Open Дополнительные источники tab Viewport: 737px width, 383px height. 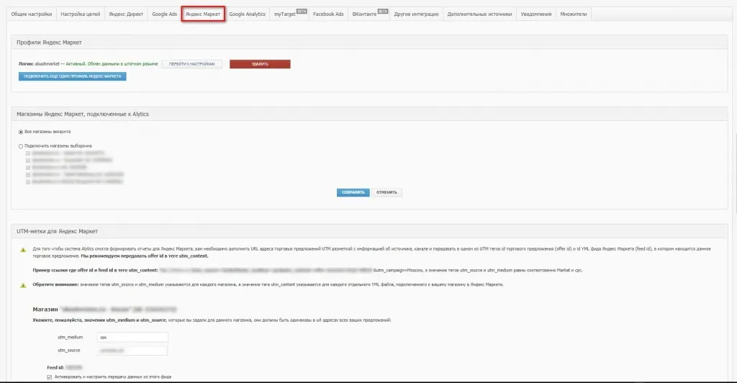tap(479, 14)
